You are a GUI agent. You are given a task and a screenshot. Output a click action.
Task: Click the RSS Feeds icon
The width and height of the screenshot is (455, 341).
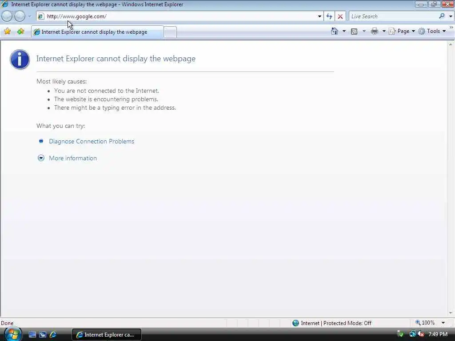(354, 32)
